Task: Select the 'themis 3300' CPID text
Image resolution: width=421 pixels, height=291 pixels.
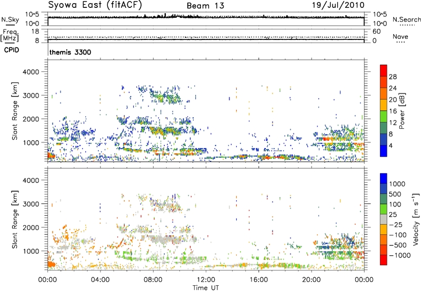Action: point(71,52)
